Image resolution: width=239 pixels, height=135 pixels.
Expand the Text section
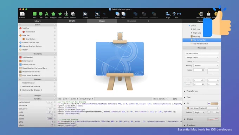point(185,97)
